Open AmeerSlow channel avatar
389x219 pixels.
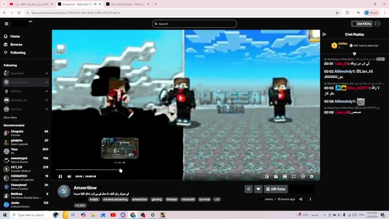tap(64, 191)
